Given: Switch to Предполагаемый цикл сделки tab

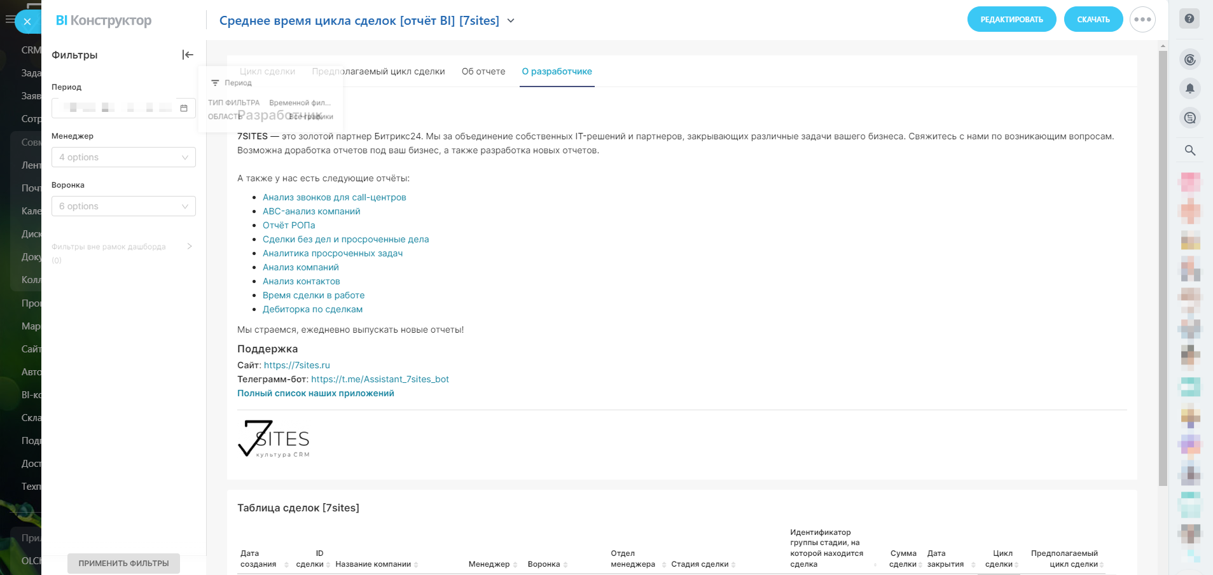Looking at the screenshot, I should pyautogui.click(x=378, y=71).
